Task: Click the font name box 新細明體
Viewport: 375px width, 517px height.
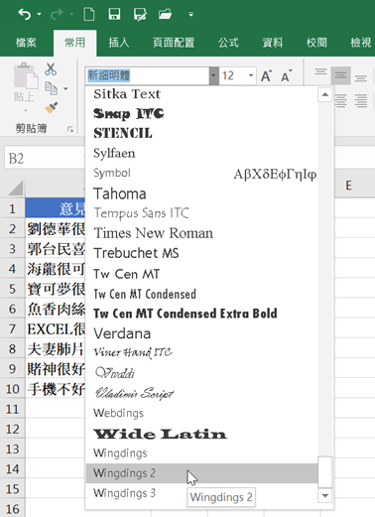Action: pos(147,75)
